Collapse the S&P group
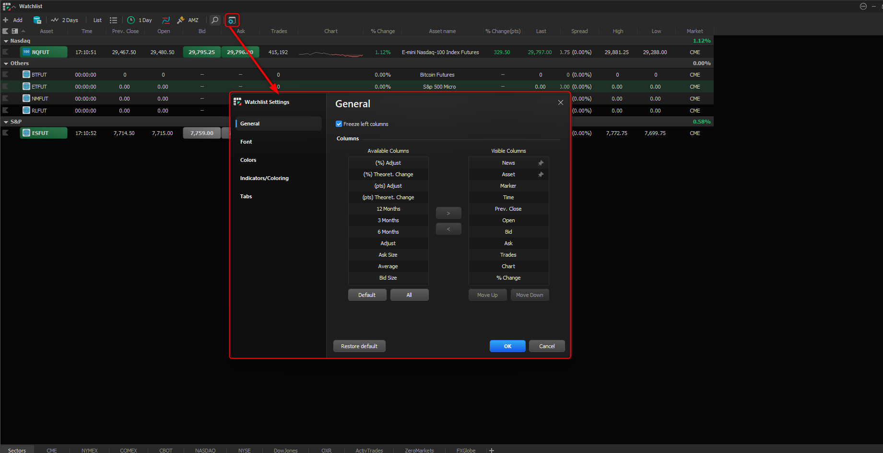The width and height of the screenshot is (883, 453). [6, 122]
